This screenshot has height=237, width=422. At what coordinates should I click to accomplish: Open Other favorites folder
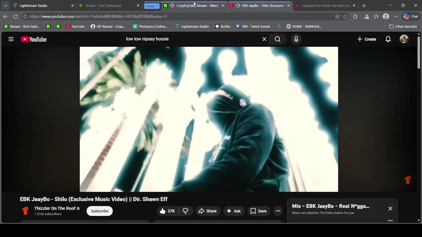click(403, 26)
